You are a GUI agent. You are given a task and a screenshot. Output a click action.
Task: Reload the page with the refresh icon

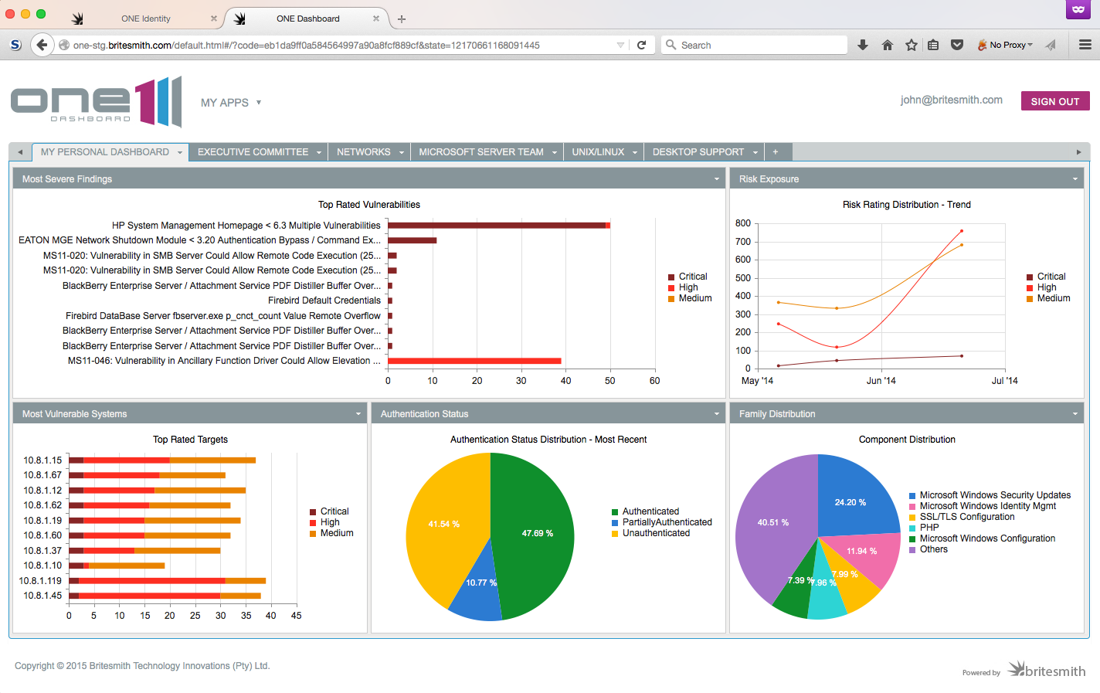point(641,45)
